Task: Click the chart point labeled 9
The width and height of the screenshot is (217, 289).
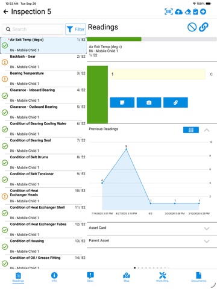Action: 126,149
